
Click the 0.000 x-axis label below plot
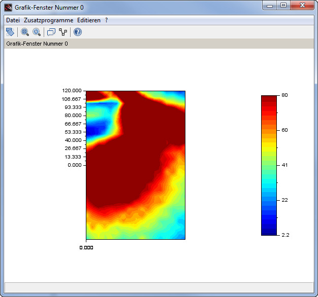point(86,248)
